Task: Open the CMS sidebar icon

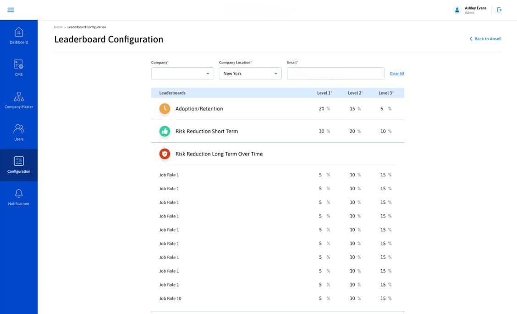Action: 19,64
